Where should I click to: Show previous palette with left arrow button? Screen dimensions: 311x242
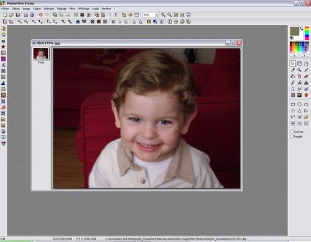coord(294,56)
